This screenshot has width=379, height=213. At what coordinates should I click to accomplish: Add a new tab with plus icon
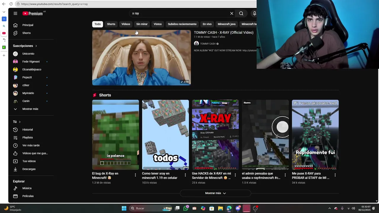point(4,55)
